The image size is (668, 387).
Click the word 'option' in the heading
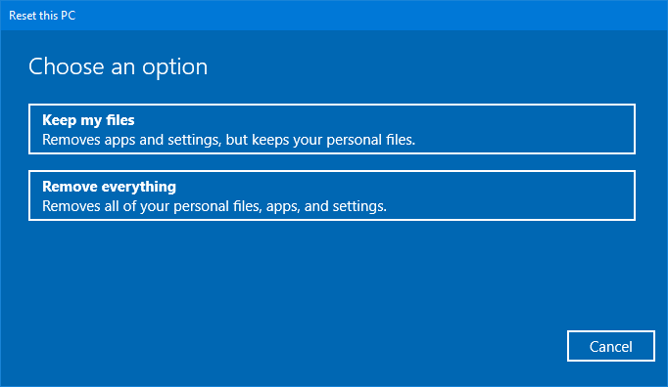[x=174, y=67]
